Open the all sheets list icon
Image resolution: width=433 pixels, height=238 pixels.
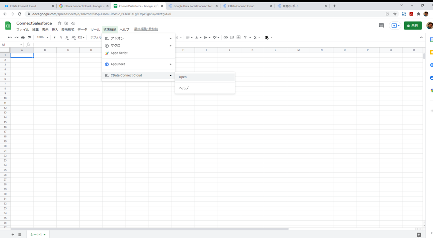click(x=20, y=234)
